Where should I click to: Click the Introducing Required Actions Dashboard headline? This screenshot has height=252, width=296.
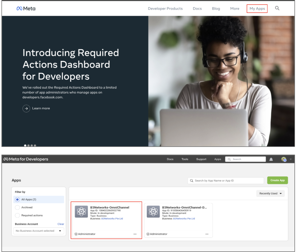point(71,65)
